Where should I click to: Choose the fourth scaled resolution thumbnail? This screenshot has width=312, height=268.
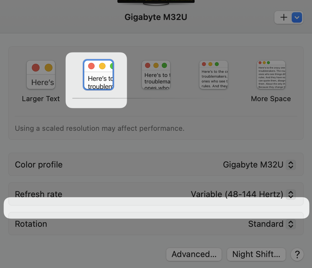click(x=214, y=75)
